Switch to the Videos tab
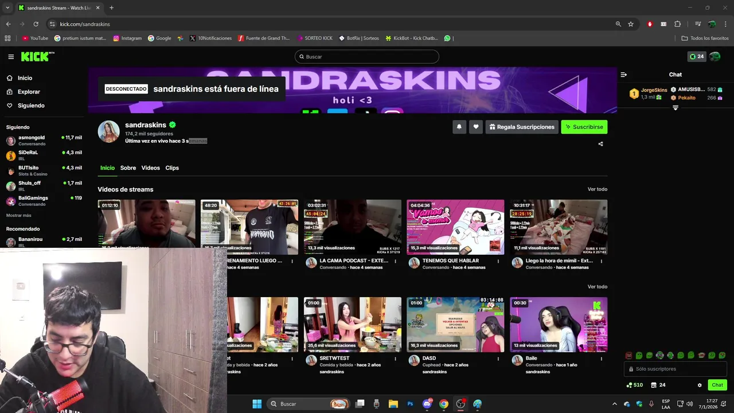 [x=150, y=168]
